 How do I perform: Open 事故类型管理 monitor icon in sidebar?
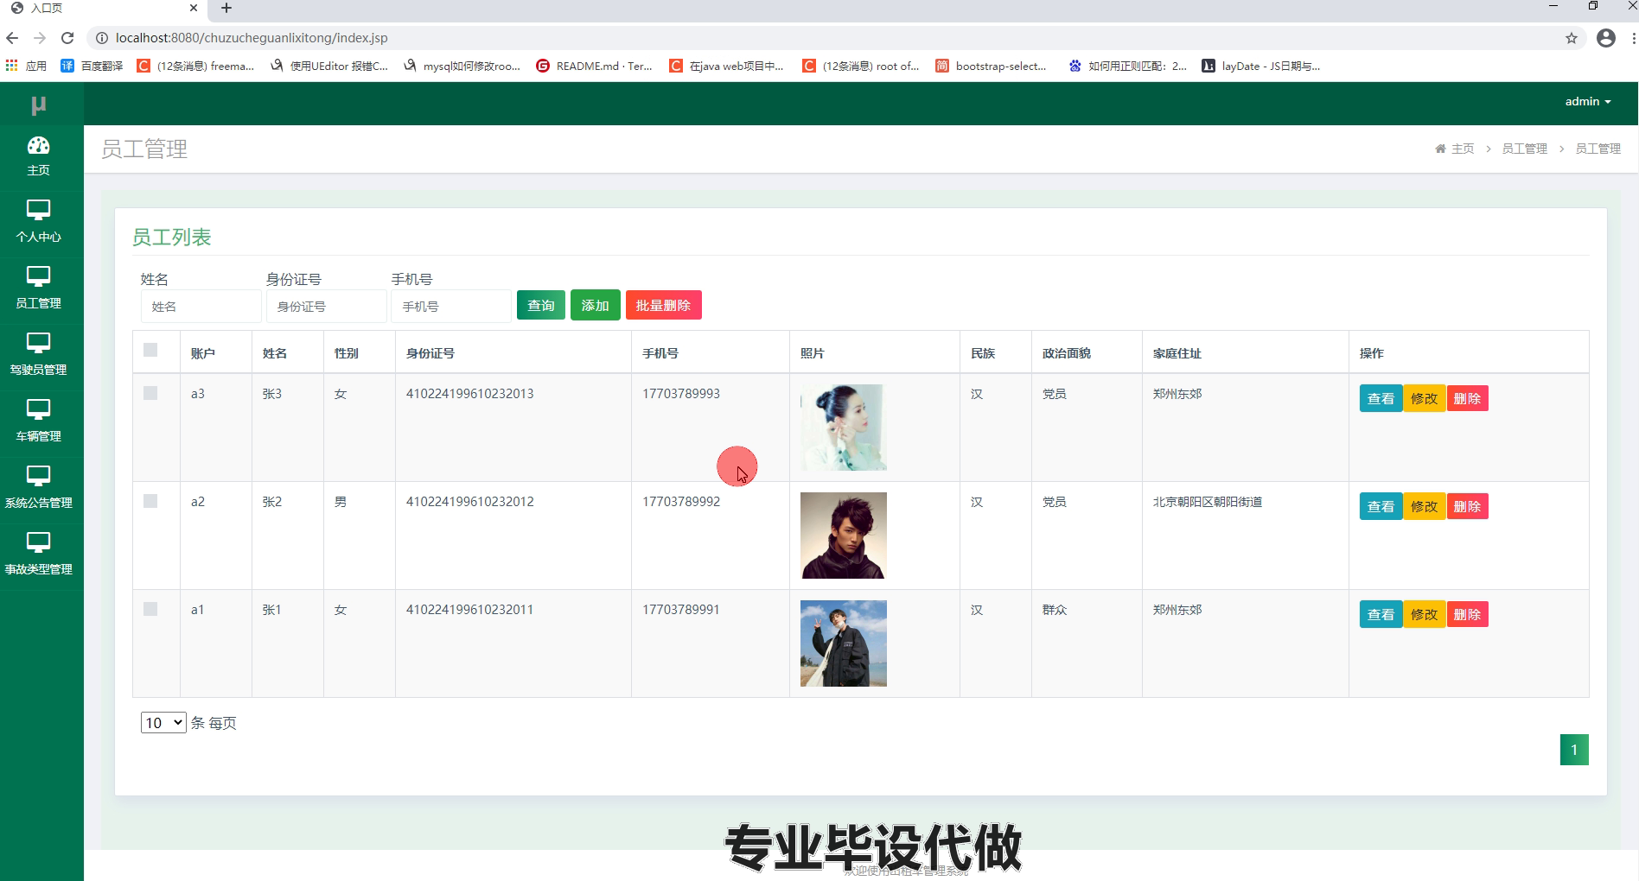click(39, 542)
